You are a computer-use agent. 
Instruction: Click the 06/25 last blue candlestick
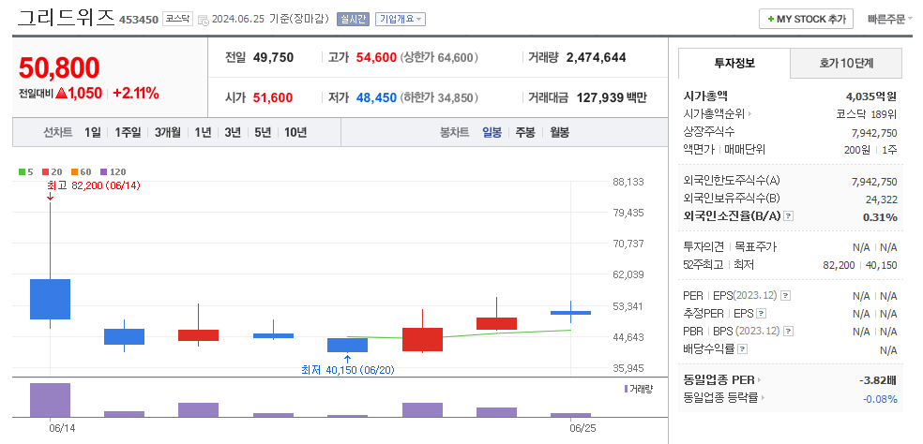coord(570,313)
